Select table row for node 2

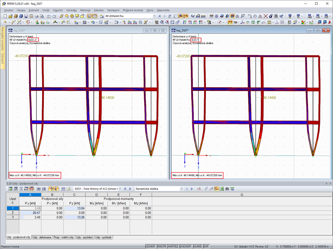click(13, 213)
